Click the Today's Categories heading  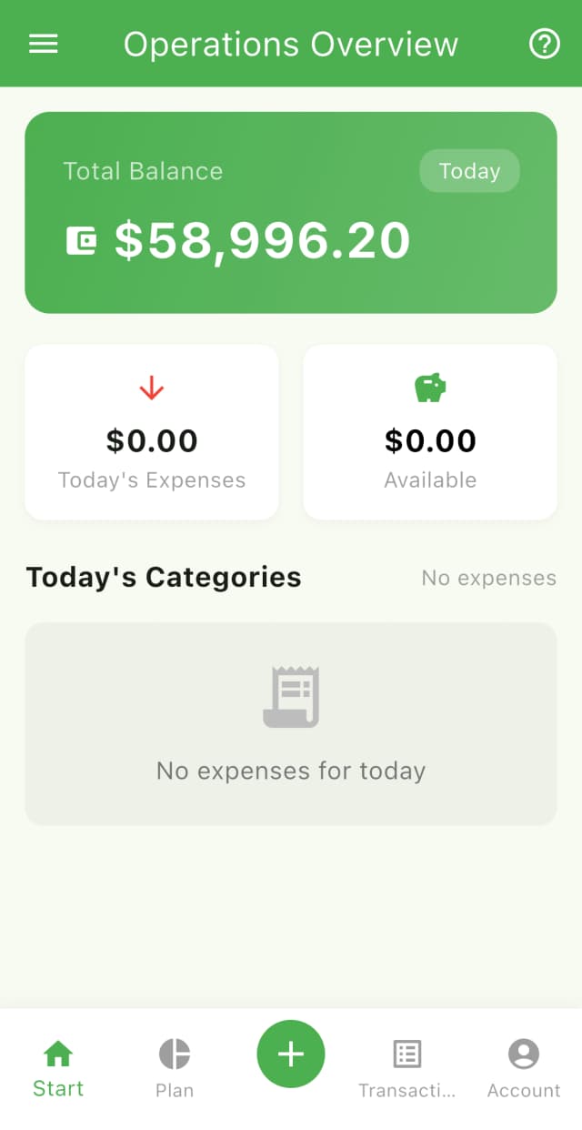click(x=164, y=577)
